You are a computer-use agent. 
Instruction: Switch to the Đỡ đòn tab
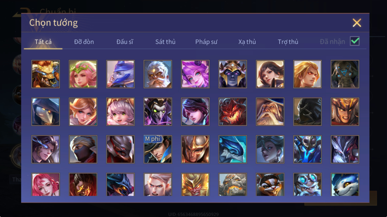pyautogui.click(x=84, y=42)
